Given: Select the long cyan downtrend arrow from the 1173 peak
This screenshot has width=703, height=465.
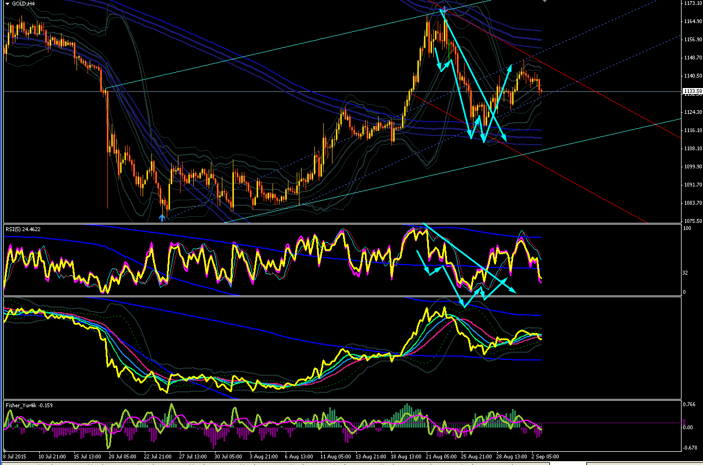Looking at the screenshot, I should (474, 73).
